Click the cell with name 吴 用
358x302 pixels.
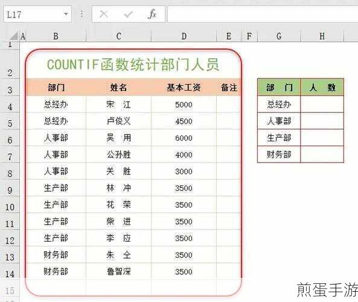click(x=118, y=138)
